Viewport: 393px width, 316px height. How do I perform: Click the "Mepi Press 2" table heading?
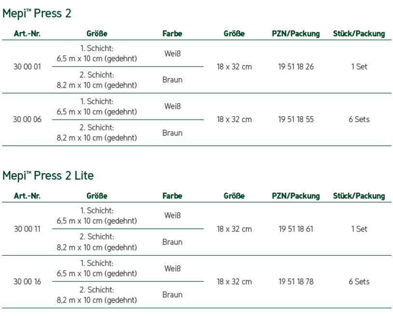pyautogui.click(x=37, y=14)
